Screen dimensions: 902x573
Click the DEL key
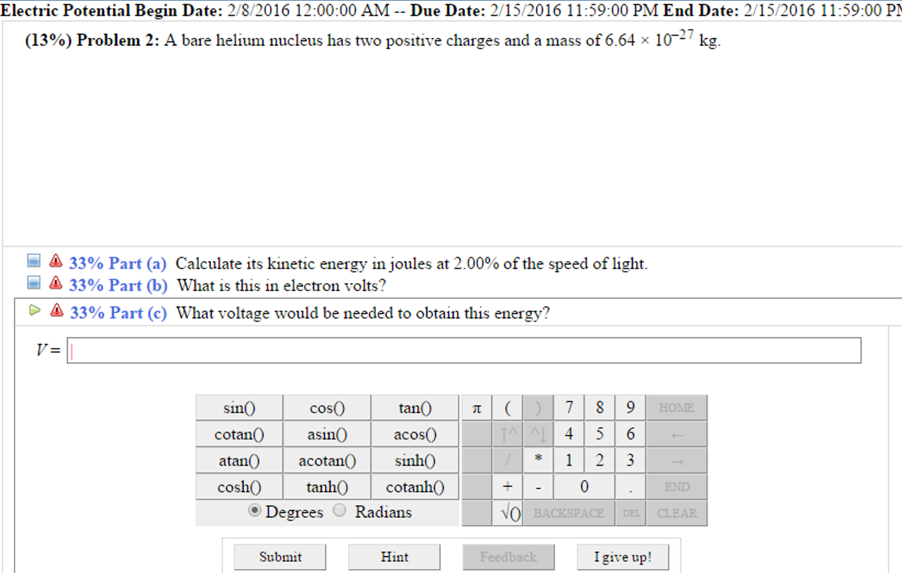pos(630,513)
